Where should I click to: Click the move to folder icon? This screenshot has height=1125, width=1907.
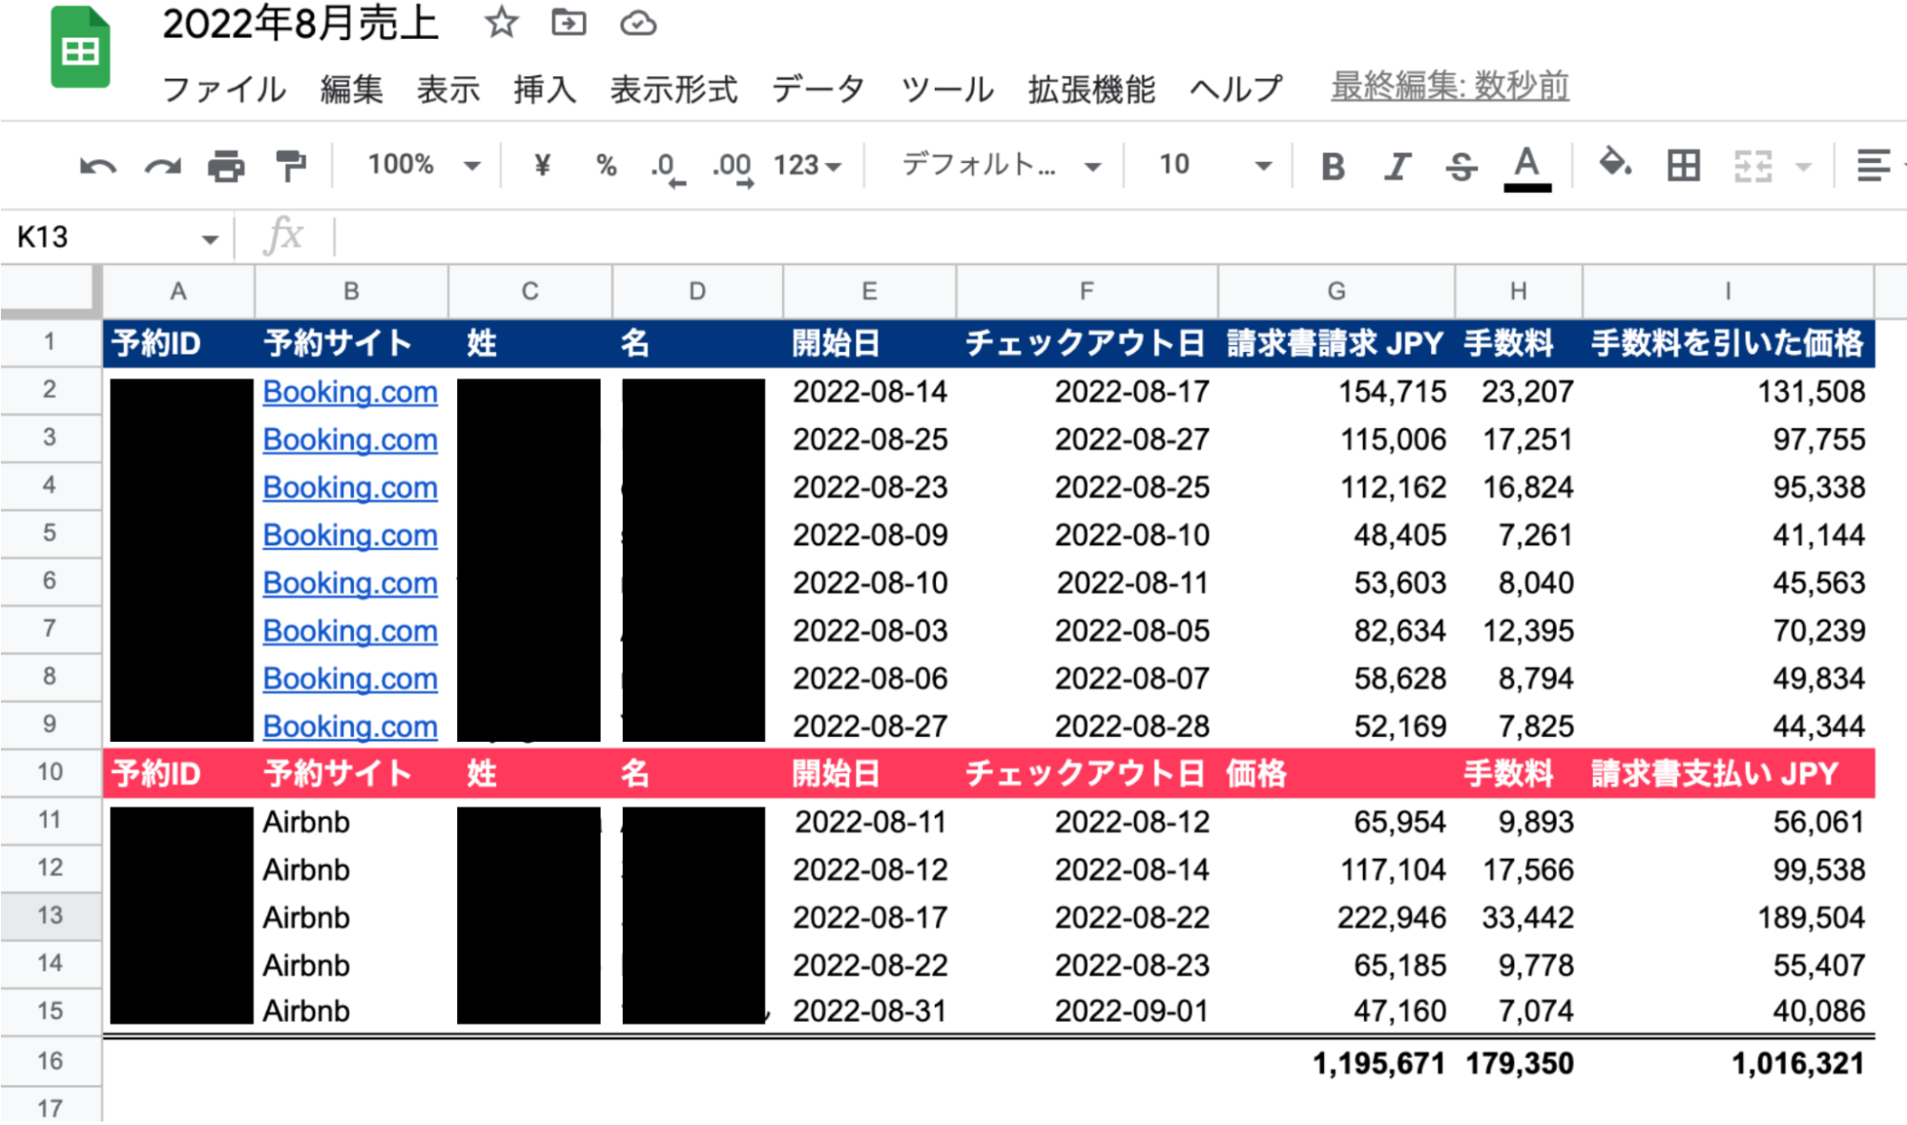569,23
